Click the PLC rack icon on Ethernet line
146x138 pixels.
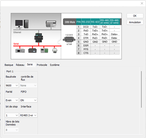click(x=51, y=24)
